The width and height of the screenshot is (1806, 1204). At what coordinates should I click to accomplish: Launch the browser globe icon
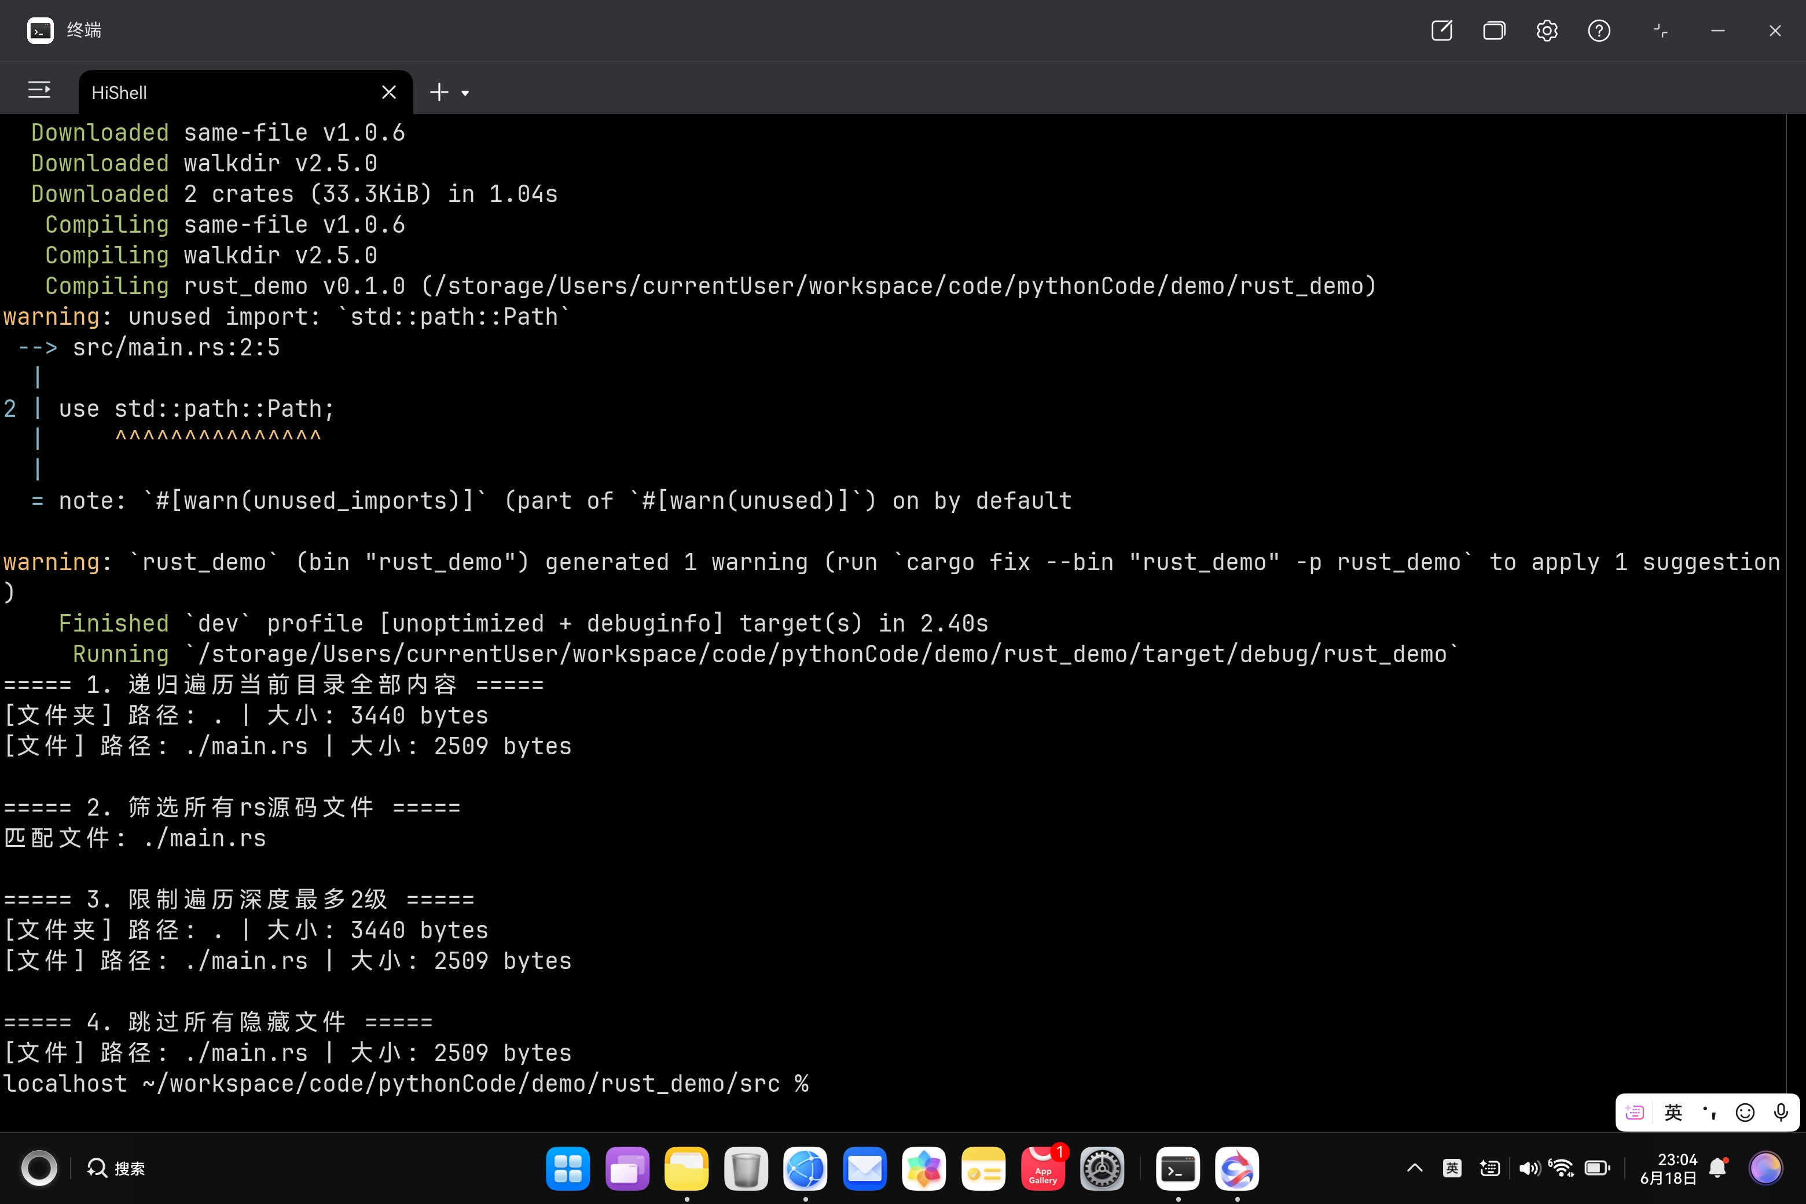(x=805, y=1169)
